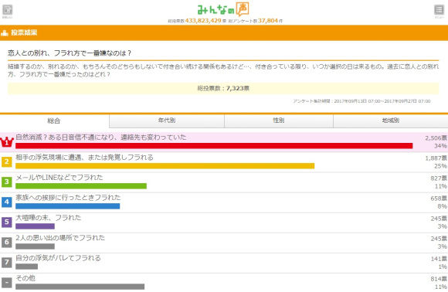Click the yellow bar for rank 2
The image size is (448, 292).
165,166
